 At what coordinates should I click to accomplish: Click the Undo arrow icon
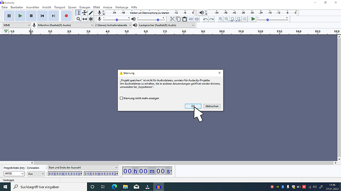coord(205,19)
